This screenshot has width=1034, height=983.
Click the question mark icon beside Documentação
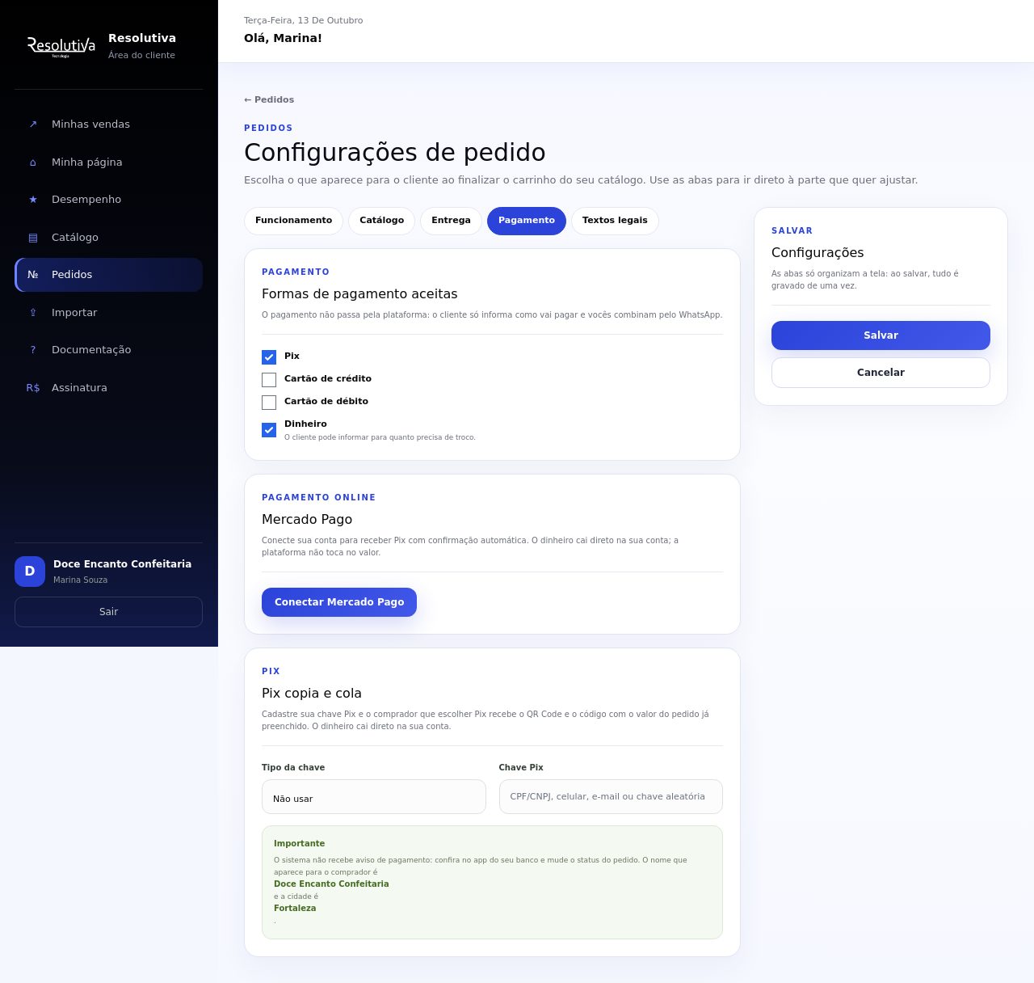pos(33,350)
